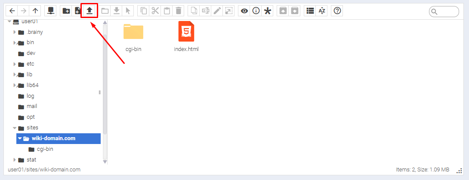469x180 pixels.
Task: Click the asterisk permissions icon
Action: point(268,11)
